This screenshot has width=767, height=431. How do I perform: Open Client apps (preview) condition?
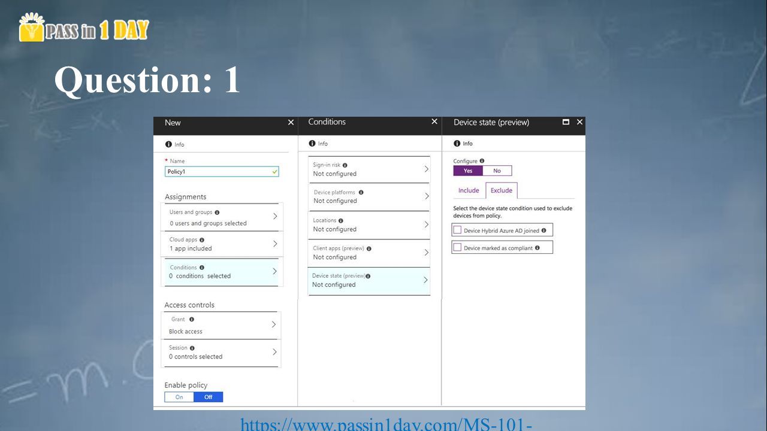coord(369,253)
